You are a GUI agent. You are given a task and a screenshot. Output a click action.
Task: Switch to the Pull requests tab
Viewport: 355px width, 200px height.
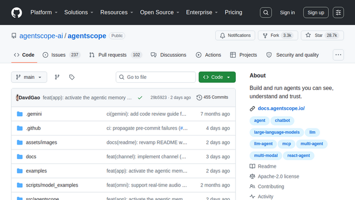pyautogui.click(x=115, y=55)
